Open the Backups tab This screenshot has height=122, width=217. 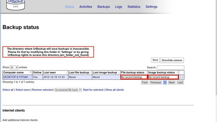click(x=103, y=7)
